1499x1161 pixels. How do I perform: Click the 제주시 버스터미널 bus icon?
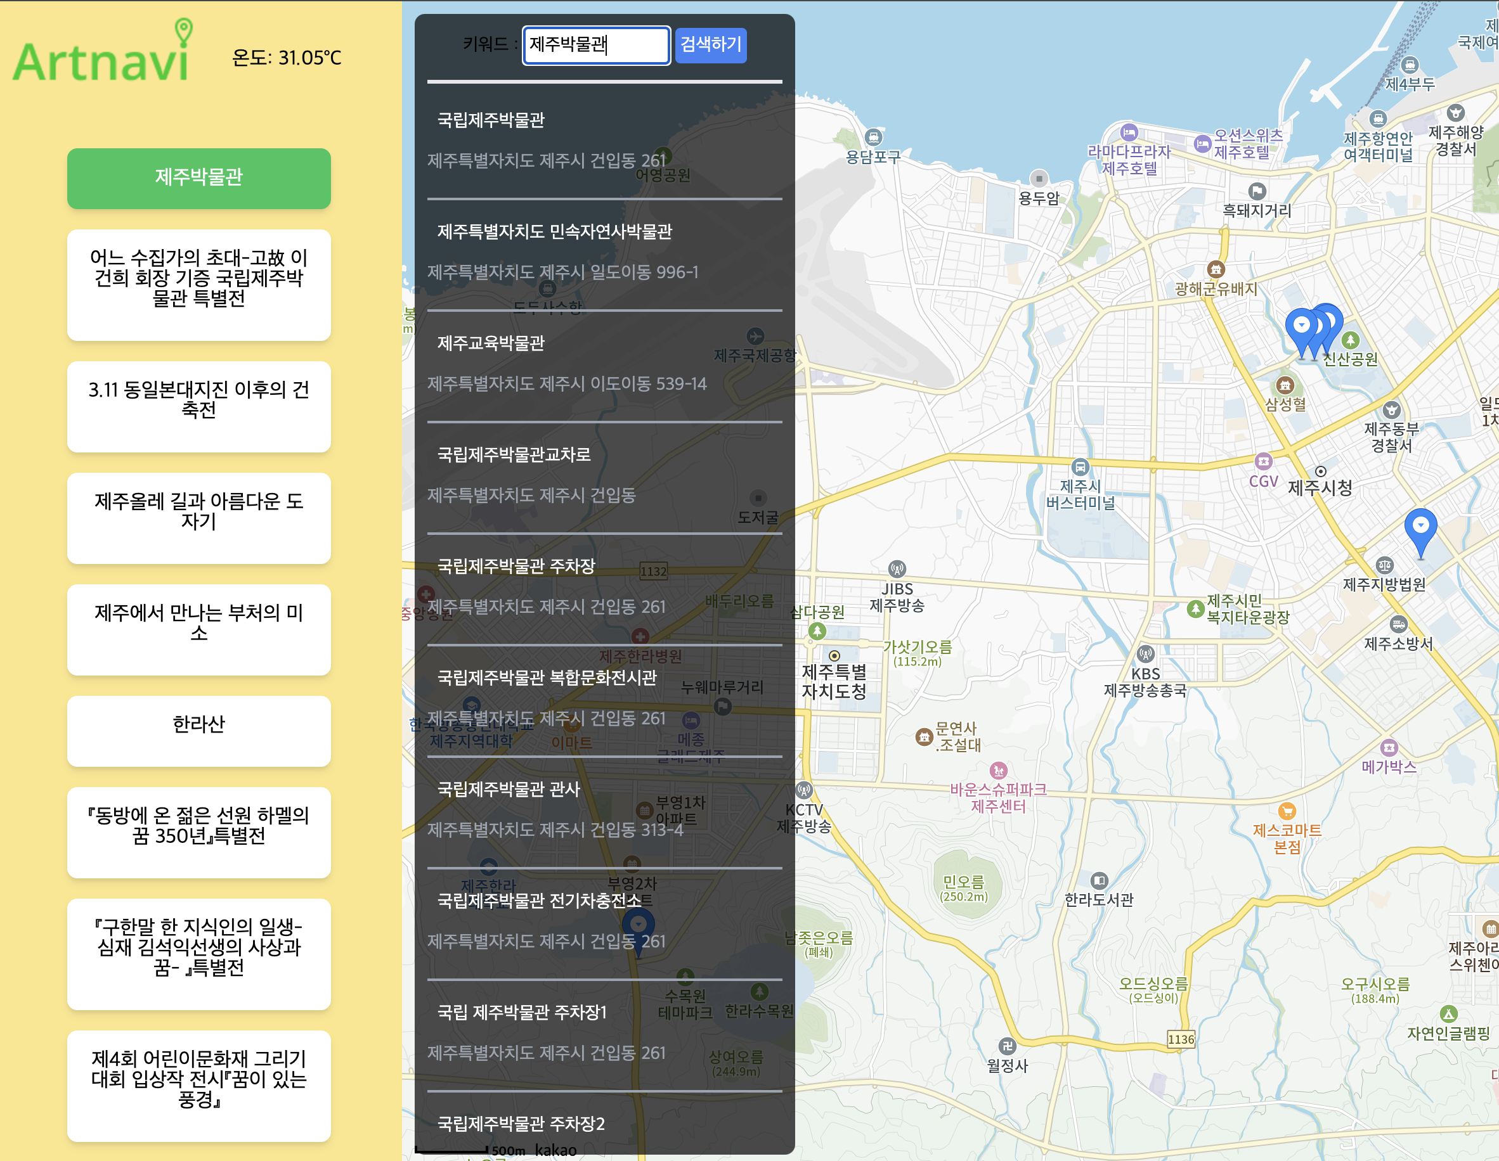click(1080, 468)
